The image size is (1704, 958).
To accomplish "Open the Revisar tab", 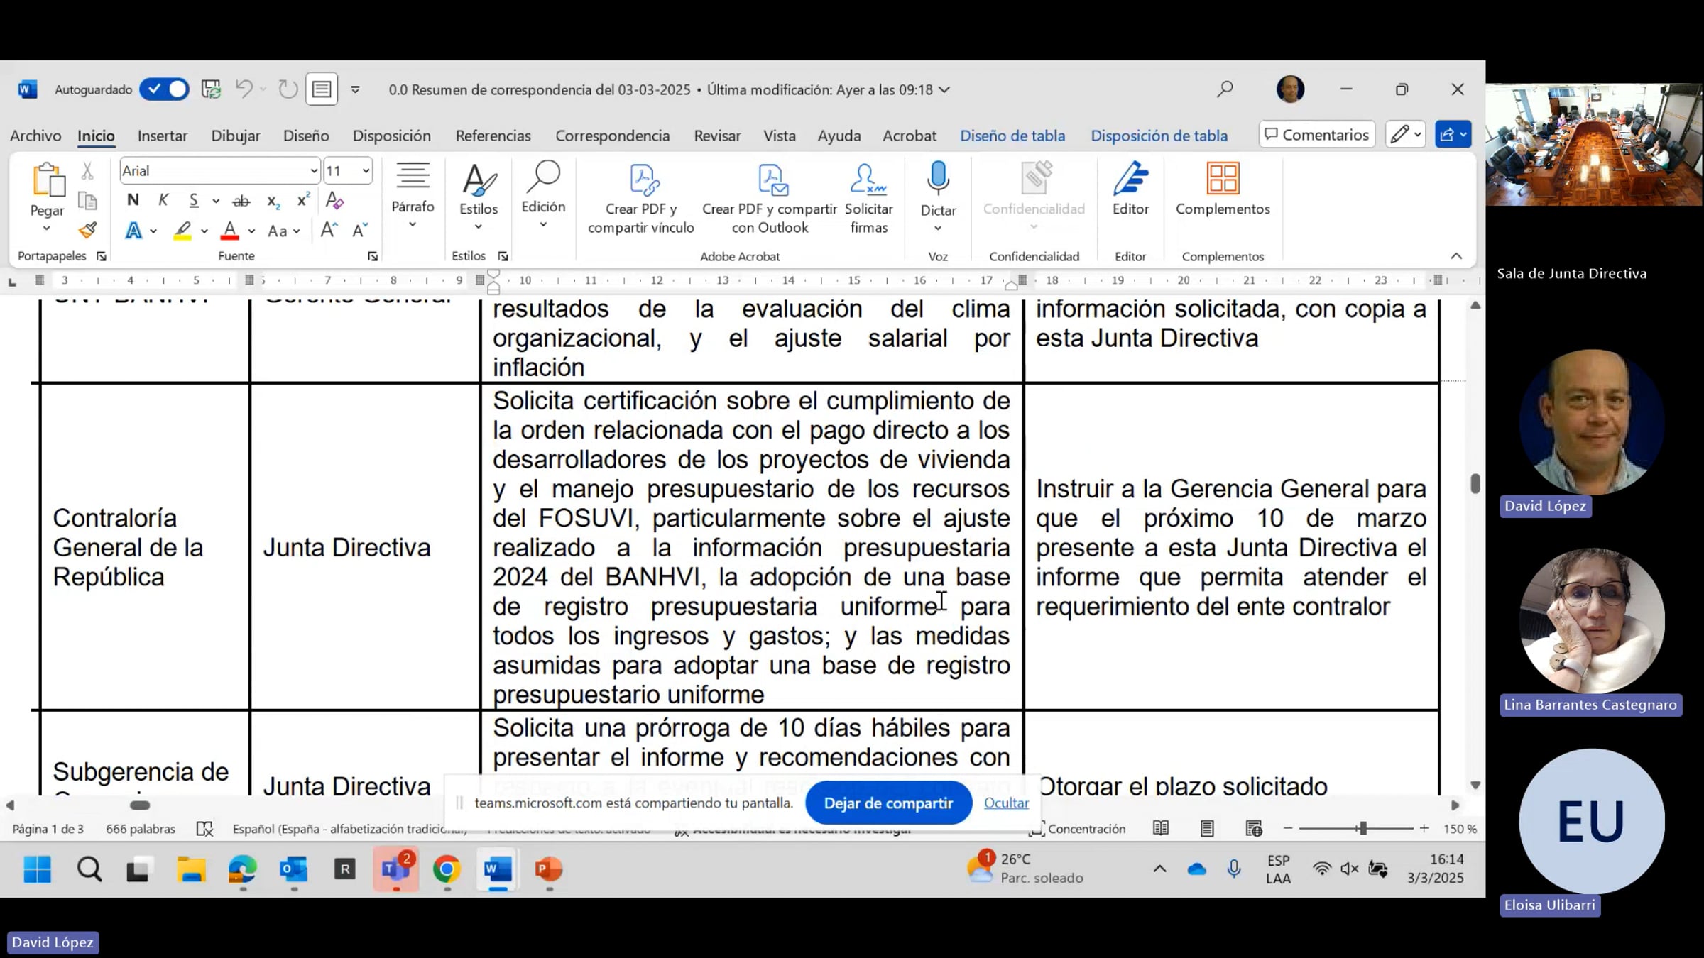I will click(x=717, y=136).
